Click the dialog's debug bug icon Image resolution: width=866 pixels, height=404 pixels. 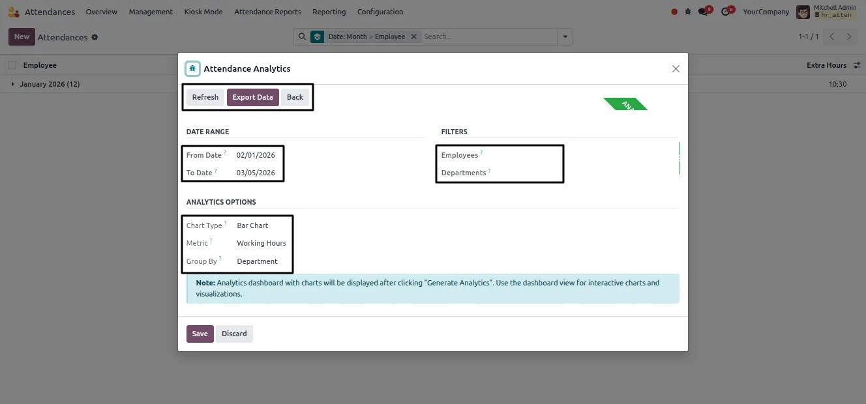(x=192, y=68)
